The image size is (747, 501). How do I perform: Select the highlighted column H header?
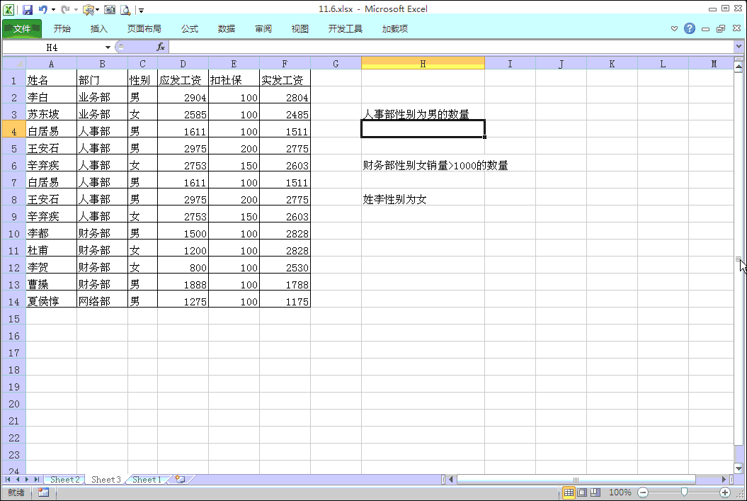pyautogui.click(x=423, y=63)
